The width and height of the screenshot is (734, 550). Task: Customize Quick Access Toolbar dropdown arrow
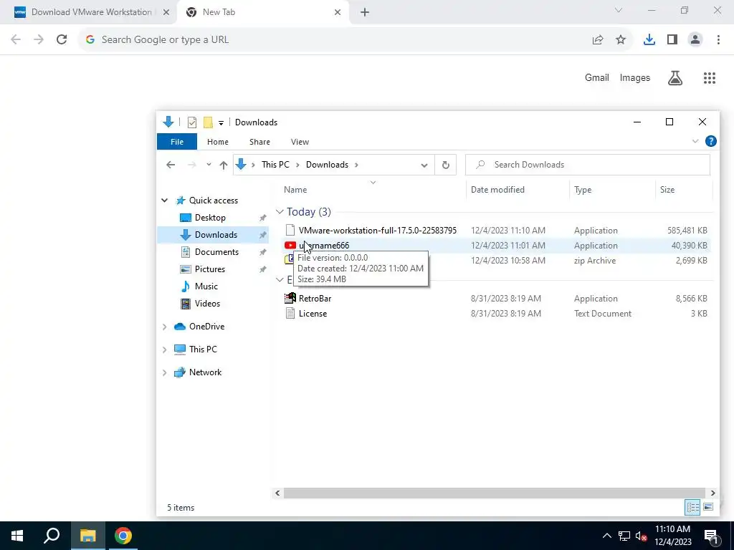[221, 123]
